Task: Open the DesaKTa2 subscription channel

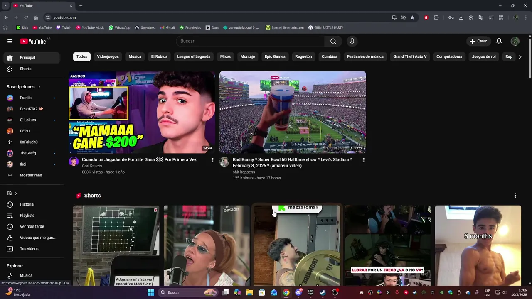Action: tap(32, 109)
